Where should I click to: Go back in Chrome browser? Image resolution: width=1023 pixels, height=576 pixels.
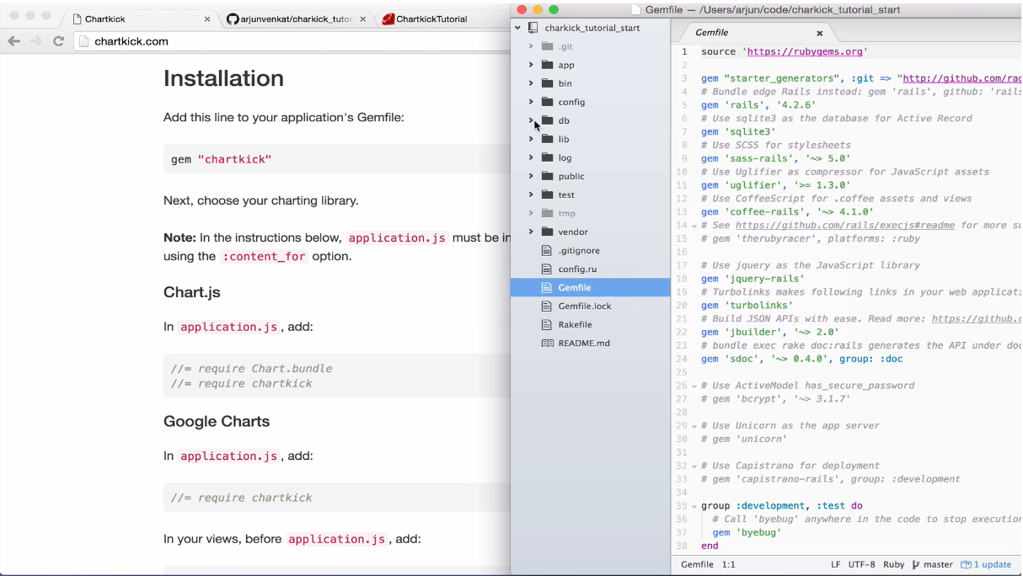13,41
